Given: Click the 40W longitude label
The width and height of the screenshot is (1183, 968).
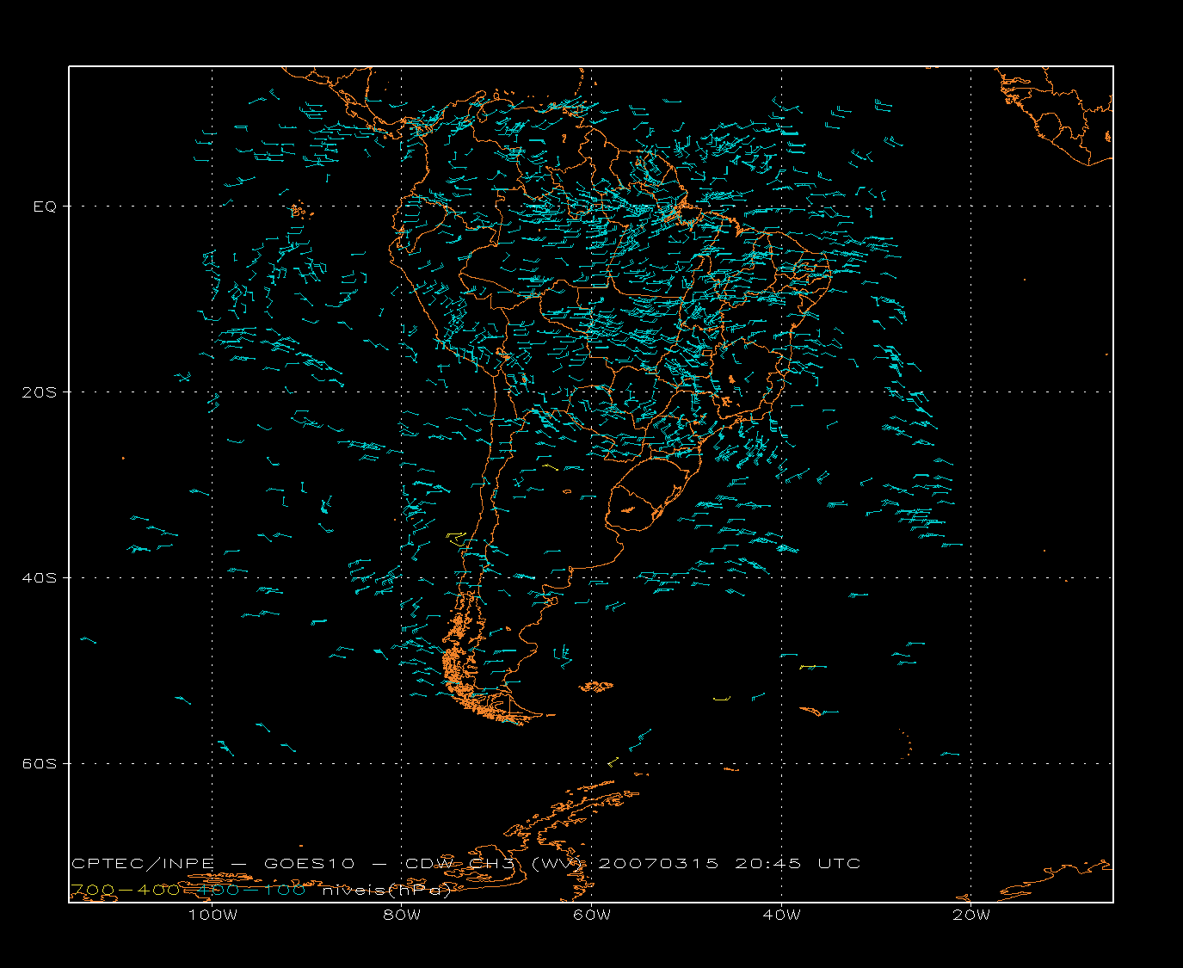Looking at the screenshot, I should point(781,915).
